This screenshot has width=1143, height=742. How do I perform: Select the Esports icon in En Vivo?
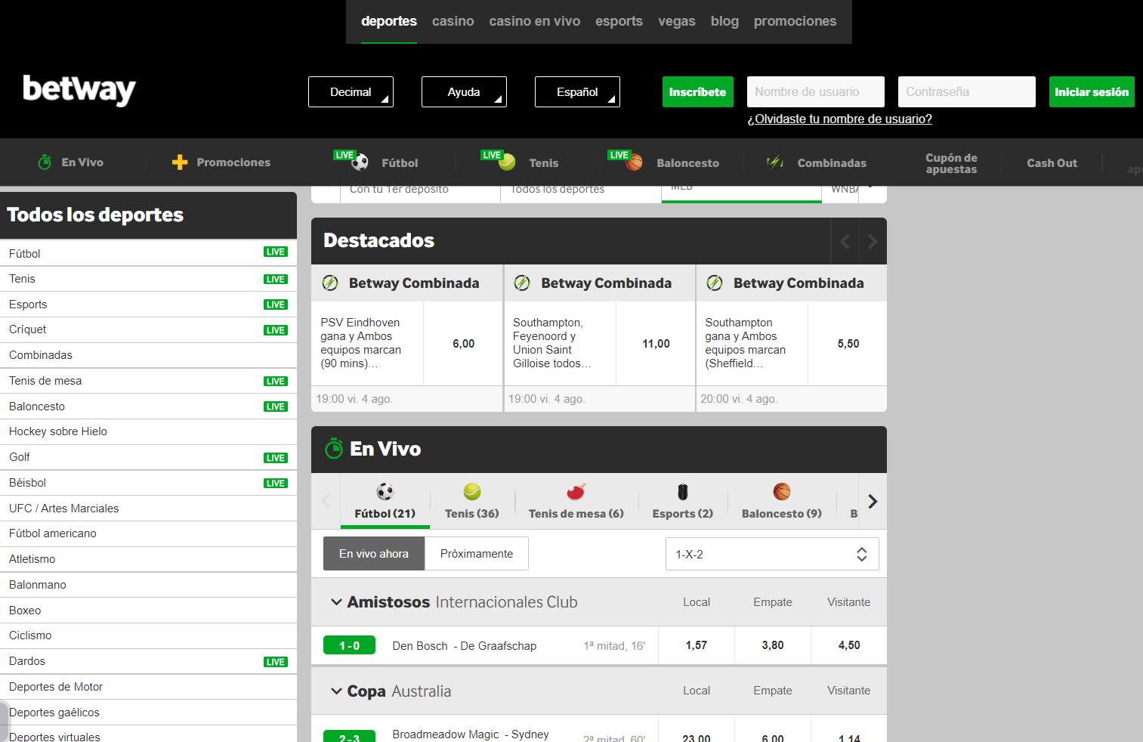683,492
